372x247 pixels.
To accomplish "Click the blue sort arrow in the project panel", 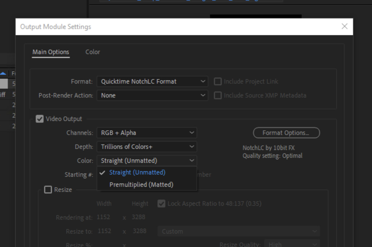I will 3,74.
